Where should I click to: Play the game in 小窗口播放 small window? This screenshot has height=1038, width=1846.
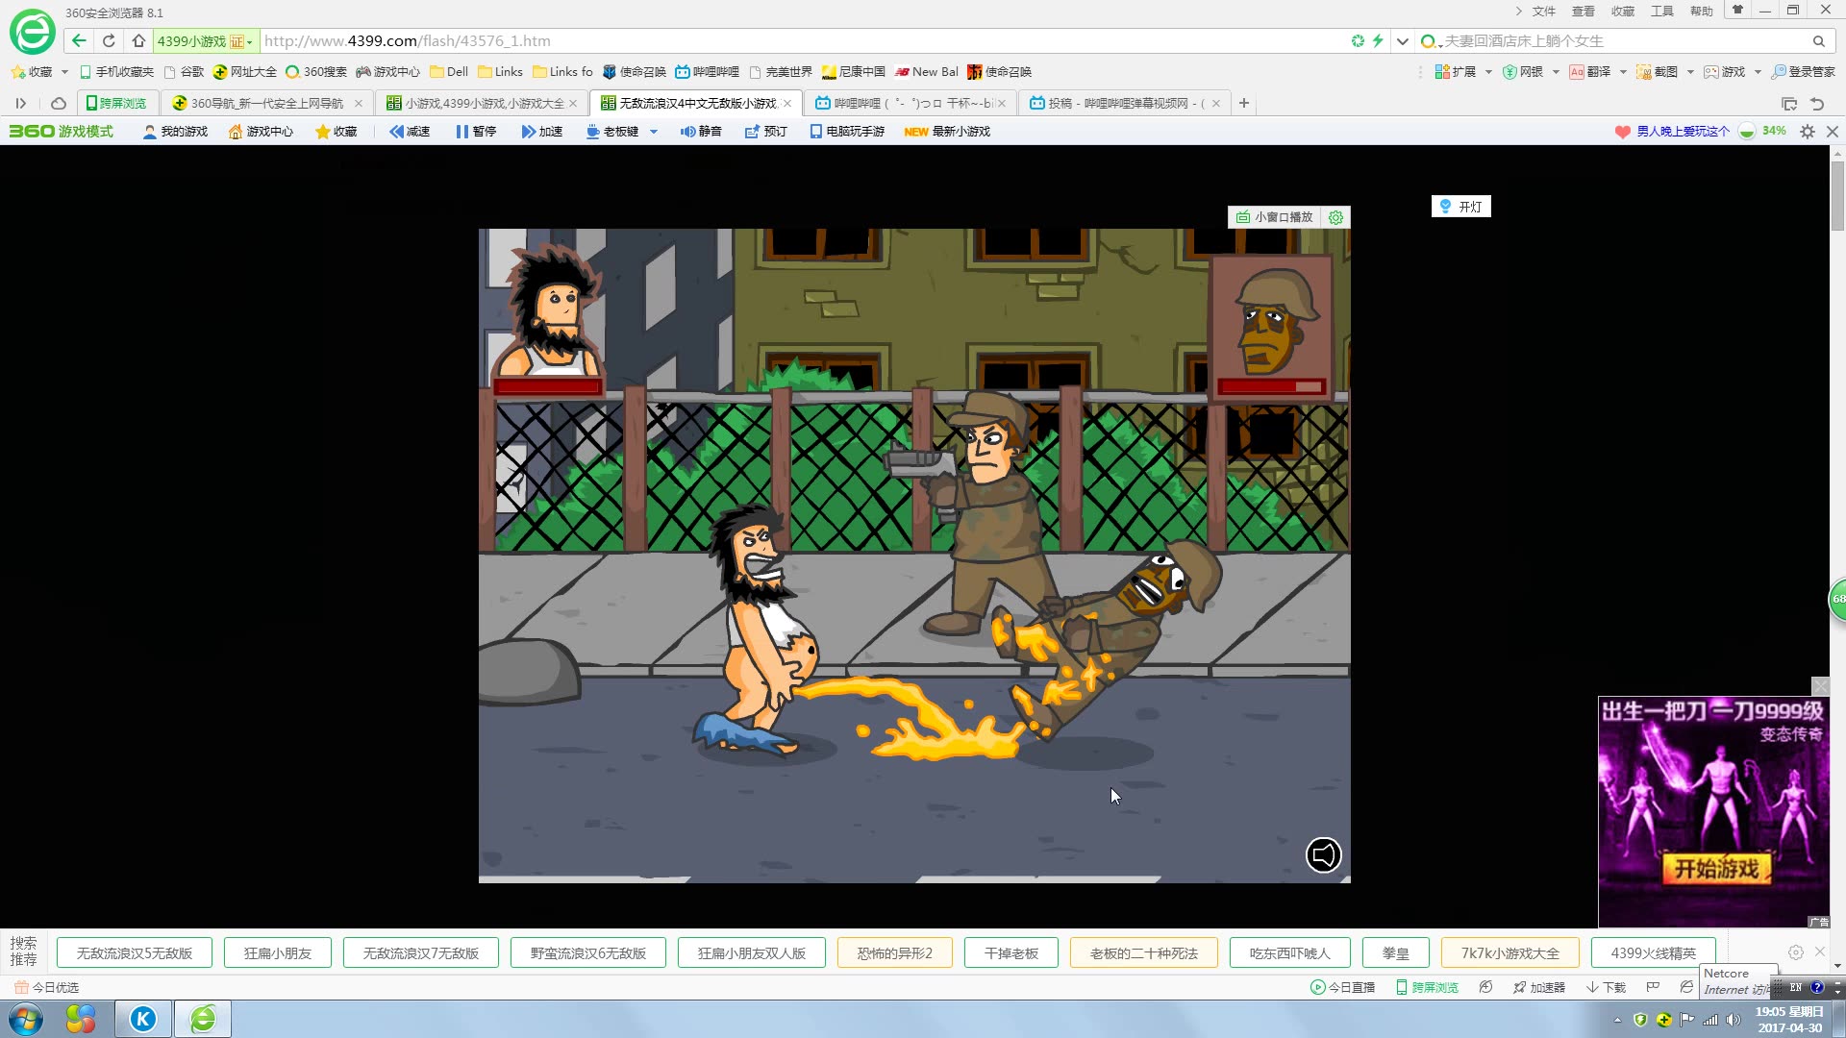(x=1274, y=217)
